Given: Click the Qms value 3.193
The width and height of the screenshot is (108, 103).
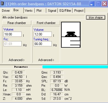Looking at the screenshot, I should pyautogui.click(x=57, y=72).
